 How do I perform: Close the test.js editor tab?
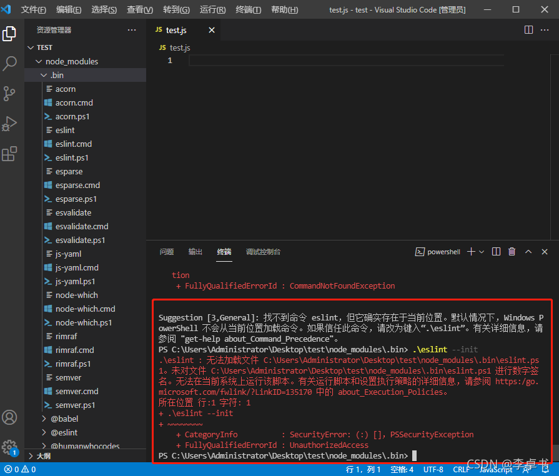212,30
